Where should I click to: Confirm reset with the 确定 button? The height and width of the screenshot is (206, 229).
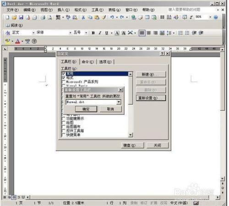(x=86, y=109)
